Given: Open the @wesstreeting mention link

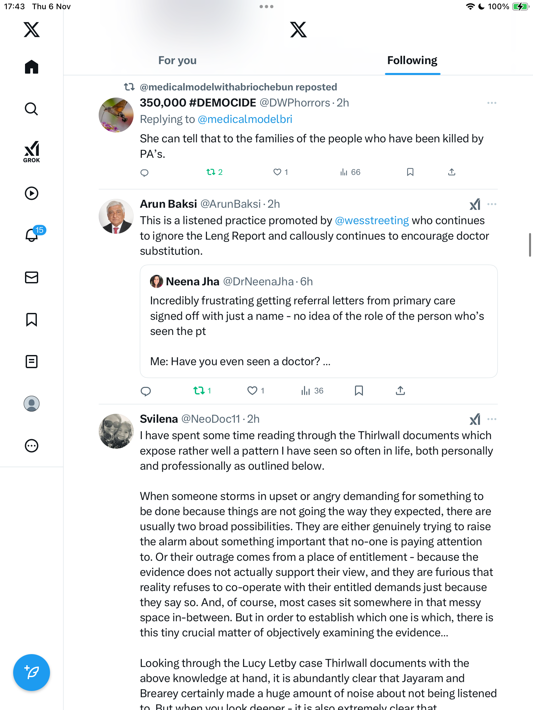Looking at the screenshot, I should pos(372,220).
